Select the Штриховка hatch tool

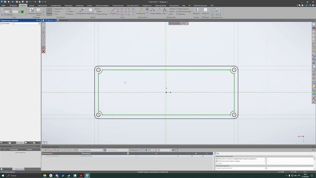(90, 11)
